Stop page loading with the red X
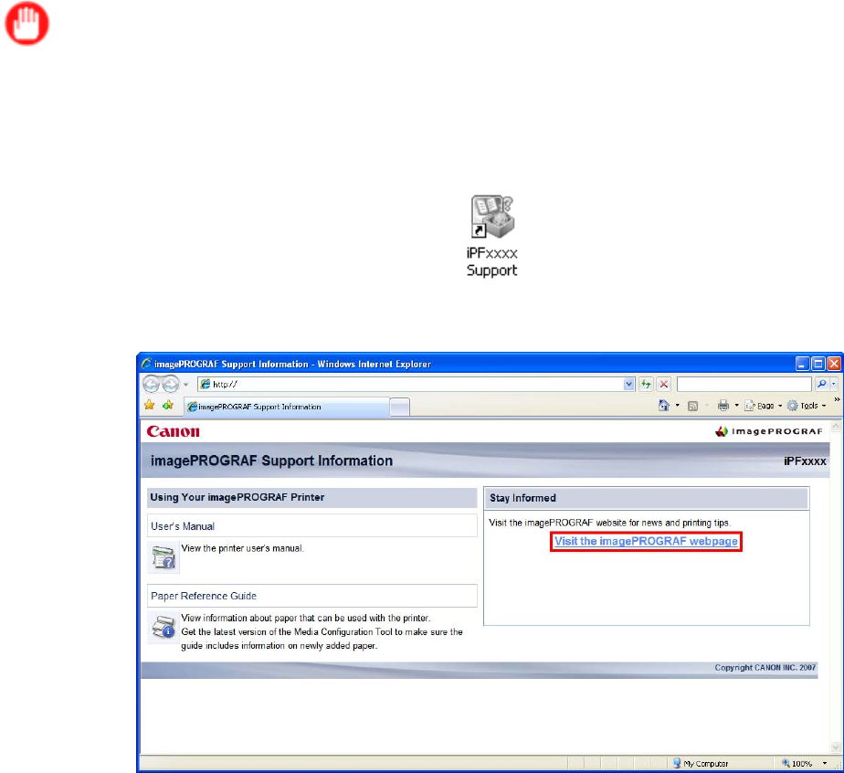844x773 pixels. point(664,384)
